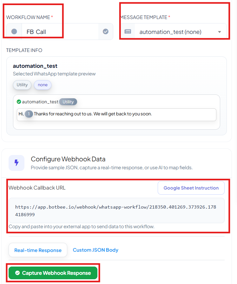Switch to Custom JSON Body tab

coord(95,250)
